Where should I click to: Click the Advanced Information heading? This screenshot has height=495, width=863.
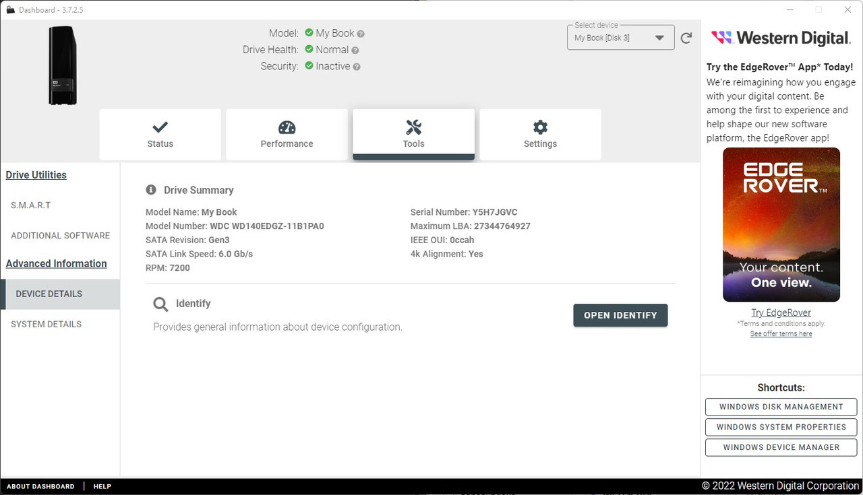57,264
